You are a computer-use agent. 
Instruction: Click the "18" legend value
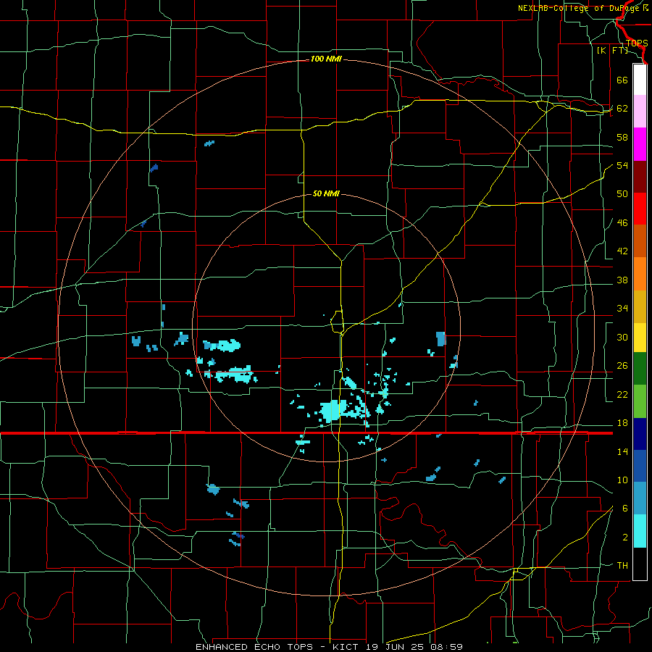click(x=622, y=423)
